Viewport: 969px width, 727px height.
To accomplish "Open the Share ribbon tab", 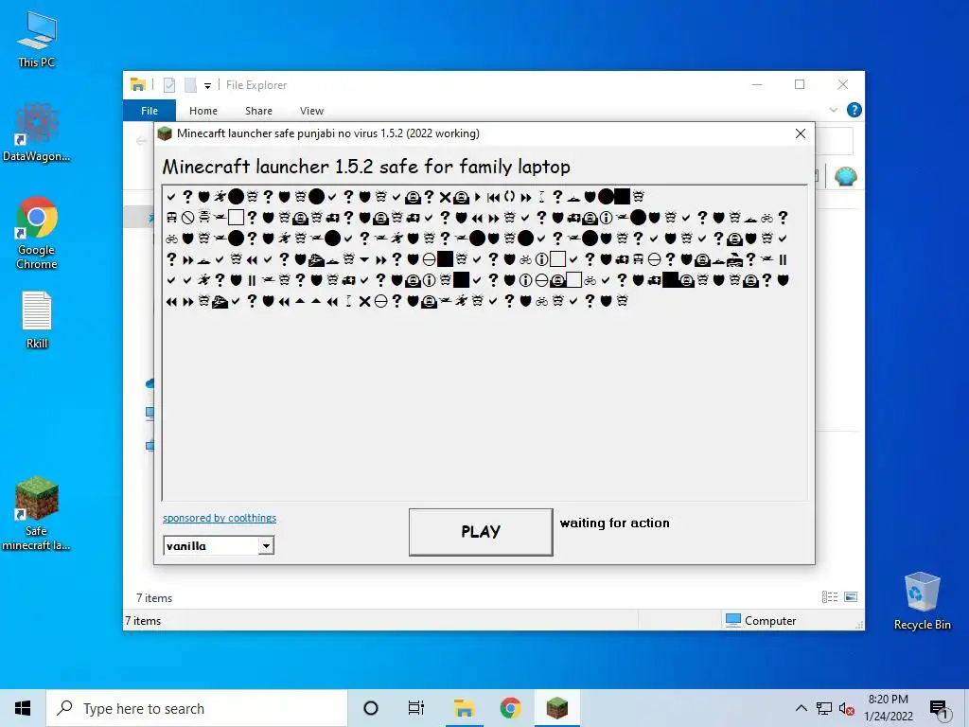I will [x=258, y=111].
